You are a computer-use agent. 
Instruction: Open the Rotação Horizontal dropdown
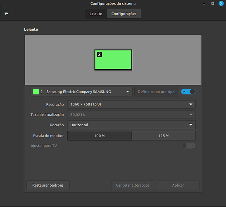131,125
